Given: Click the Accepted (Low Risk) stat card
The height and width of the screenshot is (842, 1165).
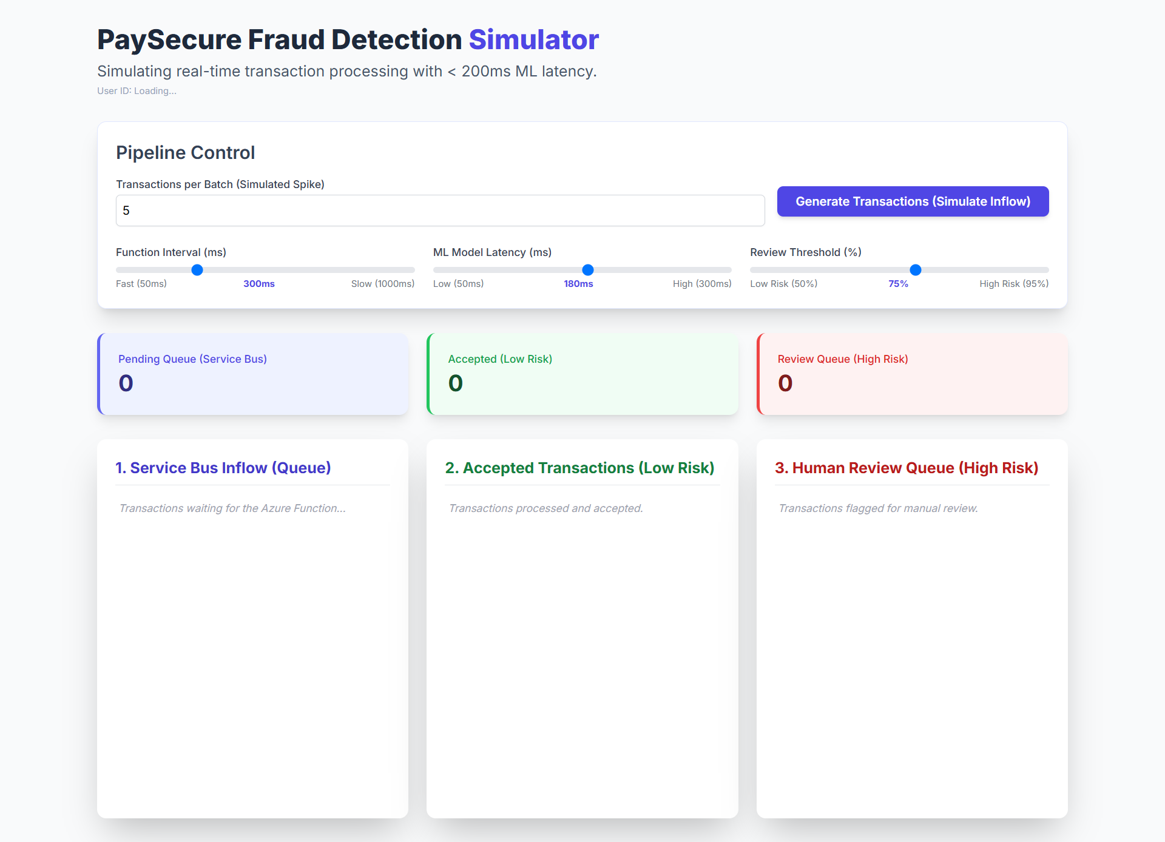Looking at the screenshot, I should click(582, 374).
